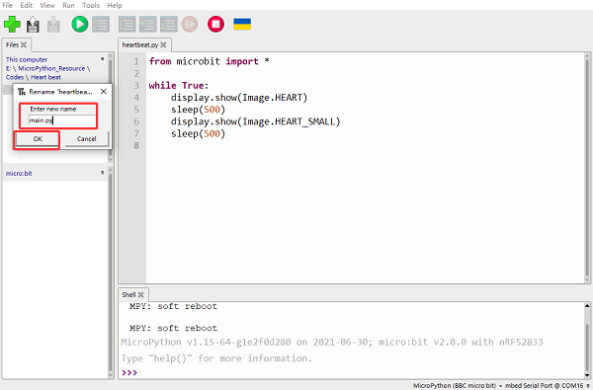Click the shell scrollbar up arrow
This screenshot has height=390, width=593.
pyautogui.click(x=587, y=306)
